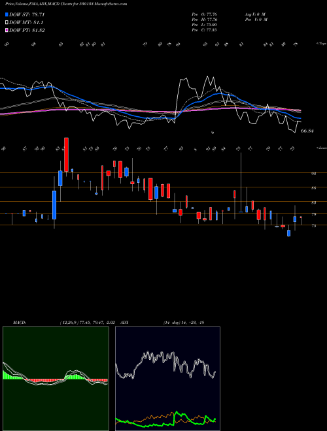The height and width of the screenshot is (431, 327).
Task: Click the 79 price level label
Action: (x=313, y=214)
